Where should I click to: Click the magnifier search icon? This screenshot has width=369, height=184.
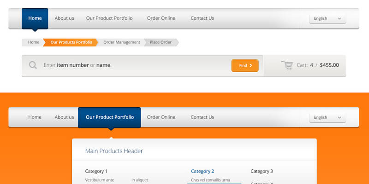(33, 65)
